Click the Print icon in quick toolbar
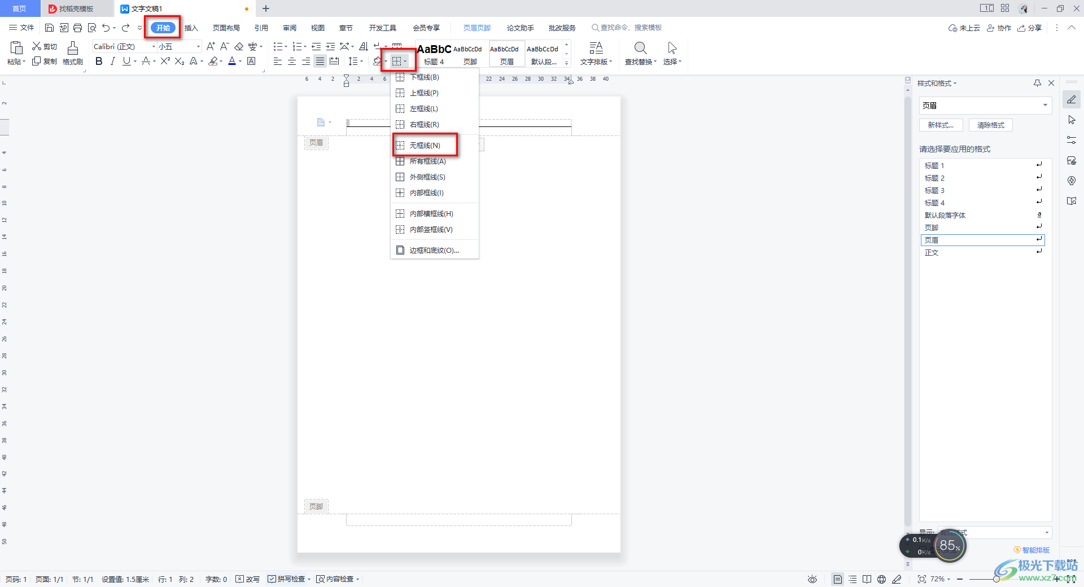Screen dimensions: 1084x587 point(78,28)
